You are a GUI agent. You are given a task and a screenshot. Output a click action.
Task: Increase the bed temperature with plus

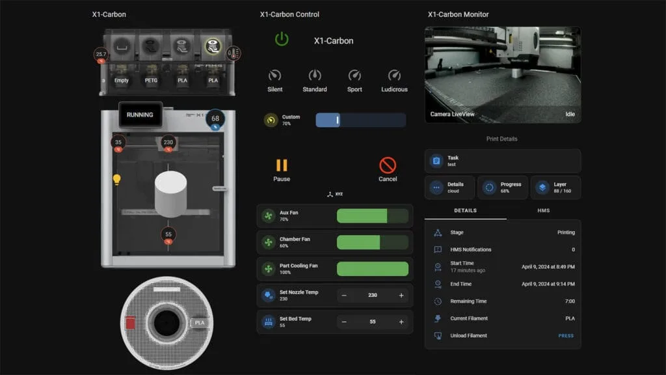pyautogui.click(x=401, y=322)
